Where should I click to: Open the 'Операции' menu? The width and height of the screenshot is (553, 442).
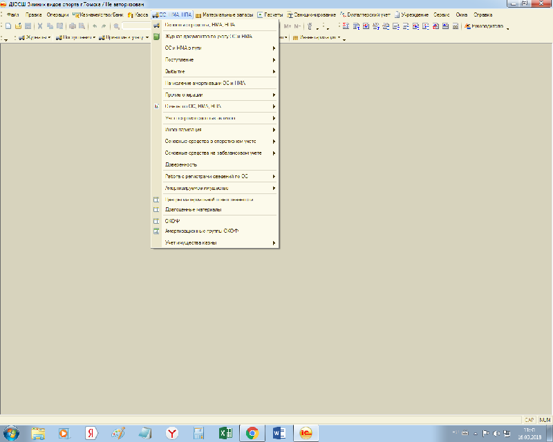pos(57,15)
